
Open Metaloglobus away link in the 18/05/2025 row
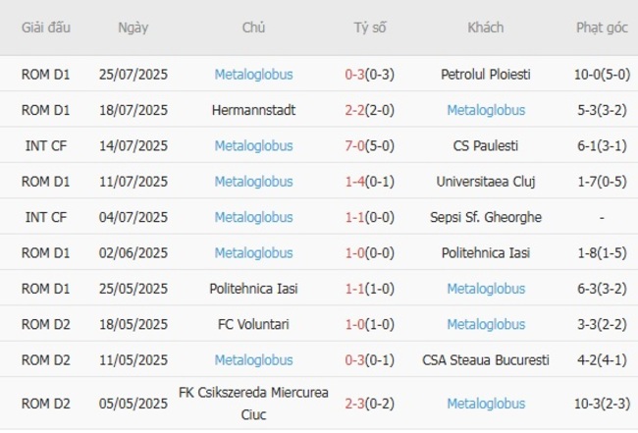(486, 324)
